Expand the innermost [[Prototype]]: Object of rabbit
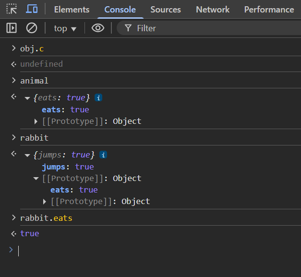 [x=45, y=202]
